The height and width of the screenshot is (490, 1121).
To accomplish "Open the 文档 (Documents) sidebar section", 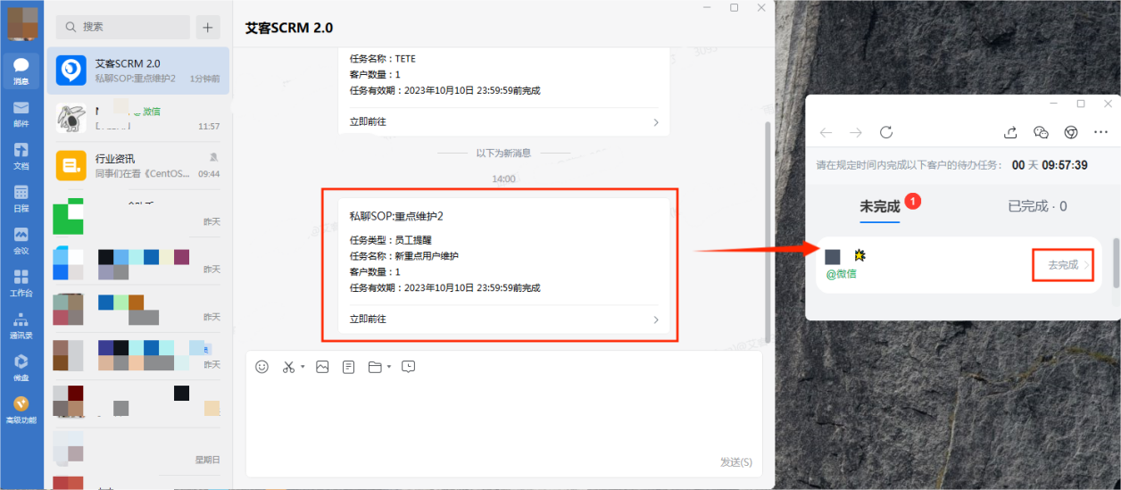I will (x=21, y=154).
